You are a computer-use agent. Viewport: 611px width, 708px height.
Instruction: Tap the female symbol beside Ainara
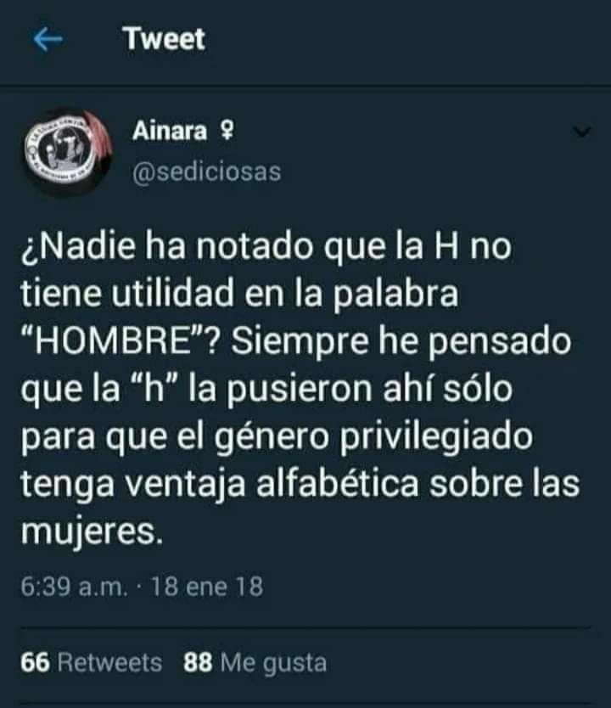pos(227,132)
